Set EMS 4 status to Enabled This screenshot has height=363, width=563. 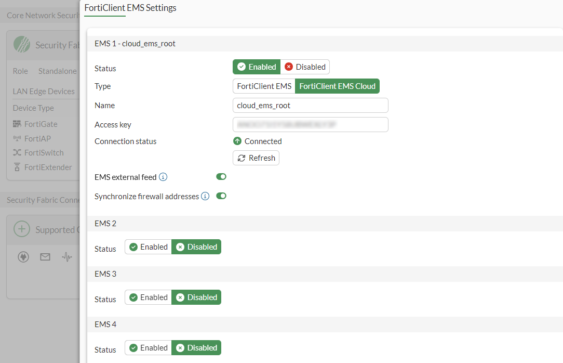point(149,348)
